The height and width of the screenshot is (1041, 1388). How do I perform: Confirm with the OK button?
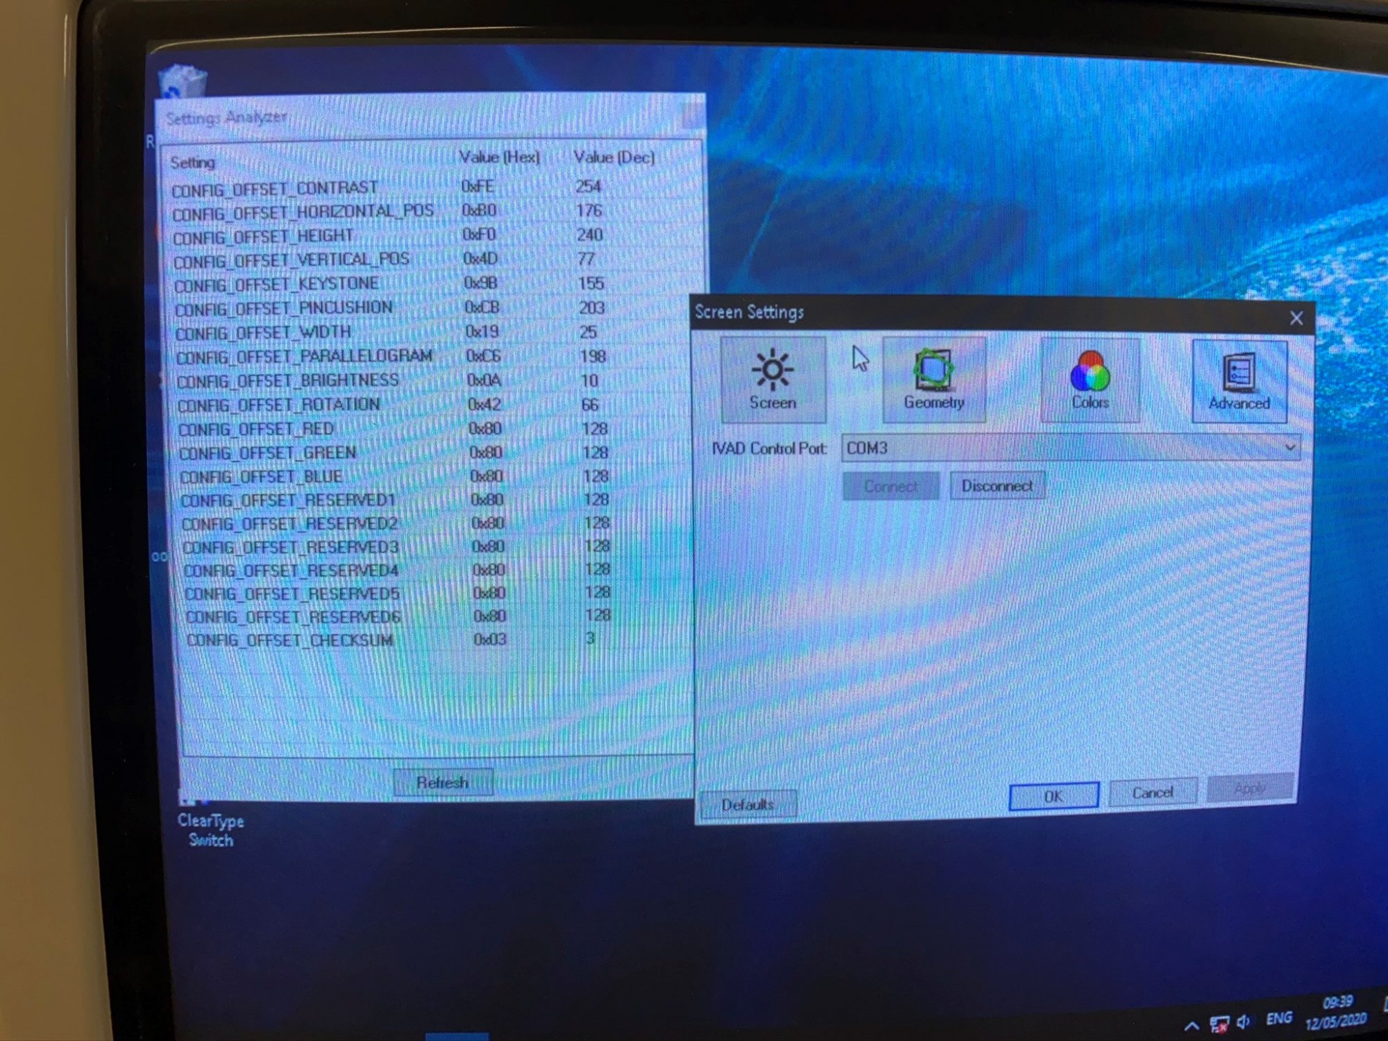click(x=1053, y=796)
